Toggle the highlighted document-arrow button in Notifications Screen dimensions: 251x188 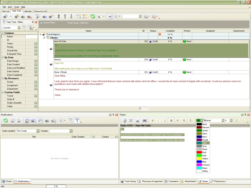pyautogui.click(x=40, y=120)
